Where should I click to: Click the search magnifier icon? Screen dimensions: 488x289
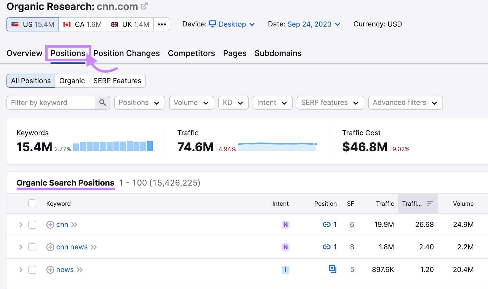(103, 103)
